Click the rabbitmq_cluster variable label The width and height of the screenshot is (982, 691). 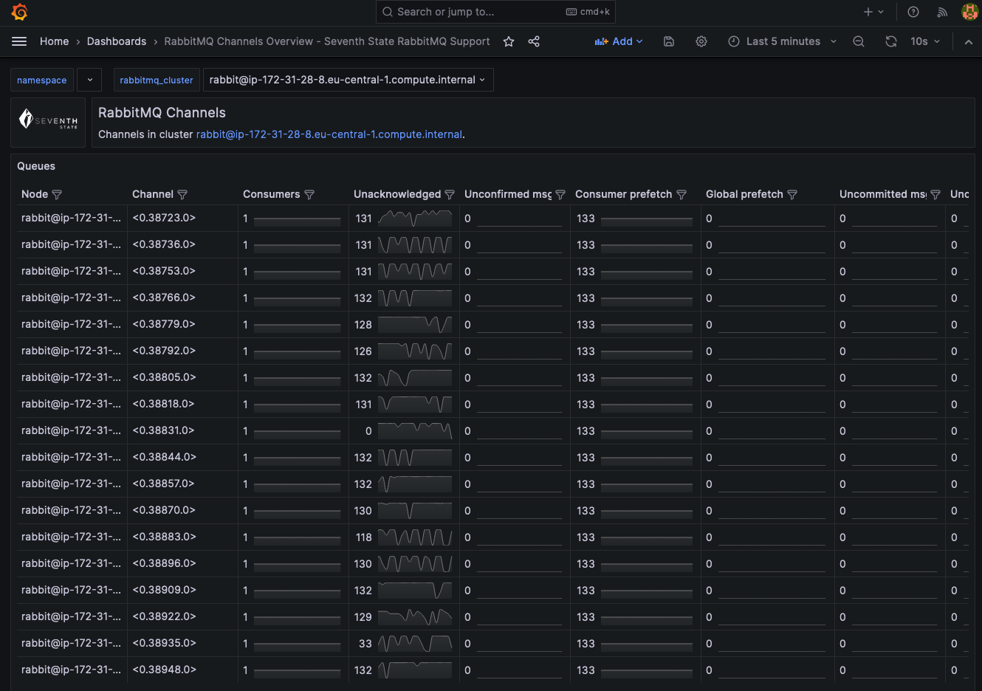coord(157,80)
